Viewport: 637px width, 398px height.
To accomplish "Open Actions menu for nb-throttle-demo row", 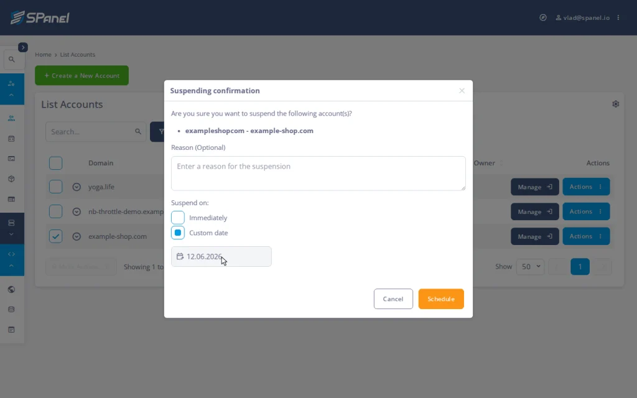I will pos(586,211).
